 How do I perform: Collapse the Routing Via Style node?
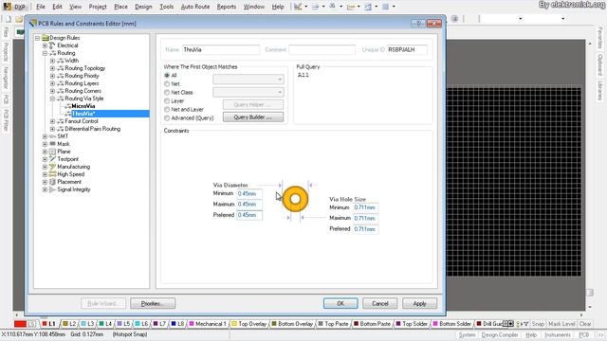52,99
